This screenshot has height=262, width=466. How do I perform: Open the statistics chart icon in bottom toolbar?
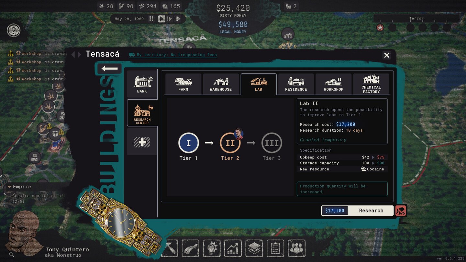pos(233,248)
